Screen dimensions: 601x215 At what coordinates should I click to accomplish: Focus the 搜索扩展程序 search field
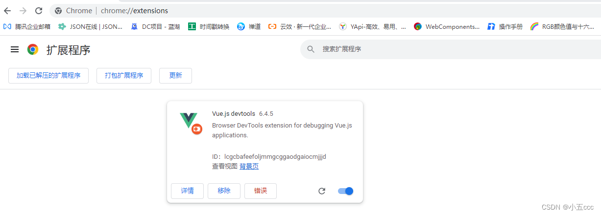[x=451, y=49]
